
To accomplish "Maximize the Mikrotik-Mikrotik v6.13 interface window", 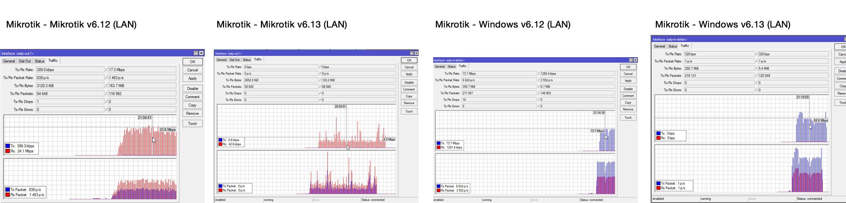I will (x=412, y=53).
